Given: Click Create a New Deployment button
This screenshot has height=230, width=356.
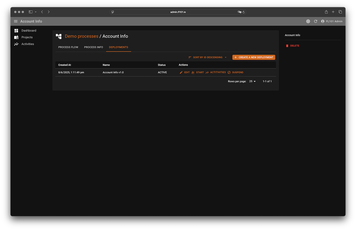Looking at the screenshot, I should [x=254, y=57].
